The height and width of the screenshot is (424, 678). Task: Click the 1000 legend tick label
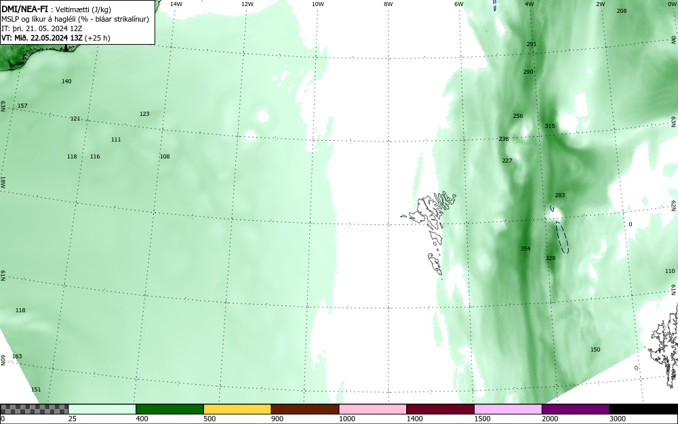pos(346,419)
